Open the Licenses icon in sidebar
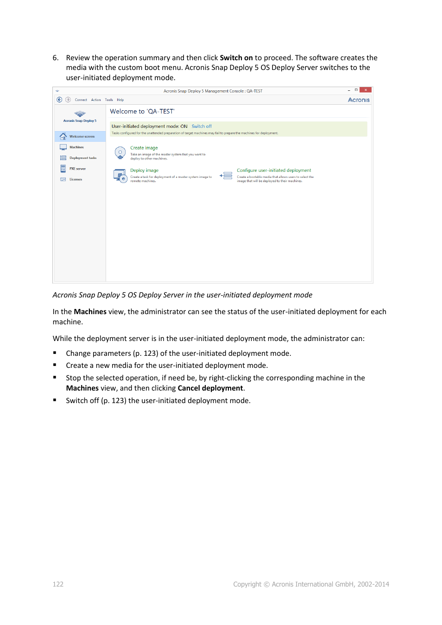 coord(63,179)
